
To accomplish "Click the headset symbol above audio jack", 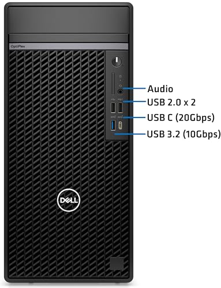I will click(x=121, y=86).
